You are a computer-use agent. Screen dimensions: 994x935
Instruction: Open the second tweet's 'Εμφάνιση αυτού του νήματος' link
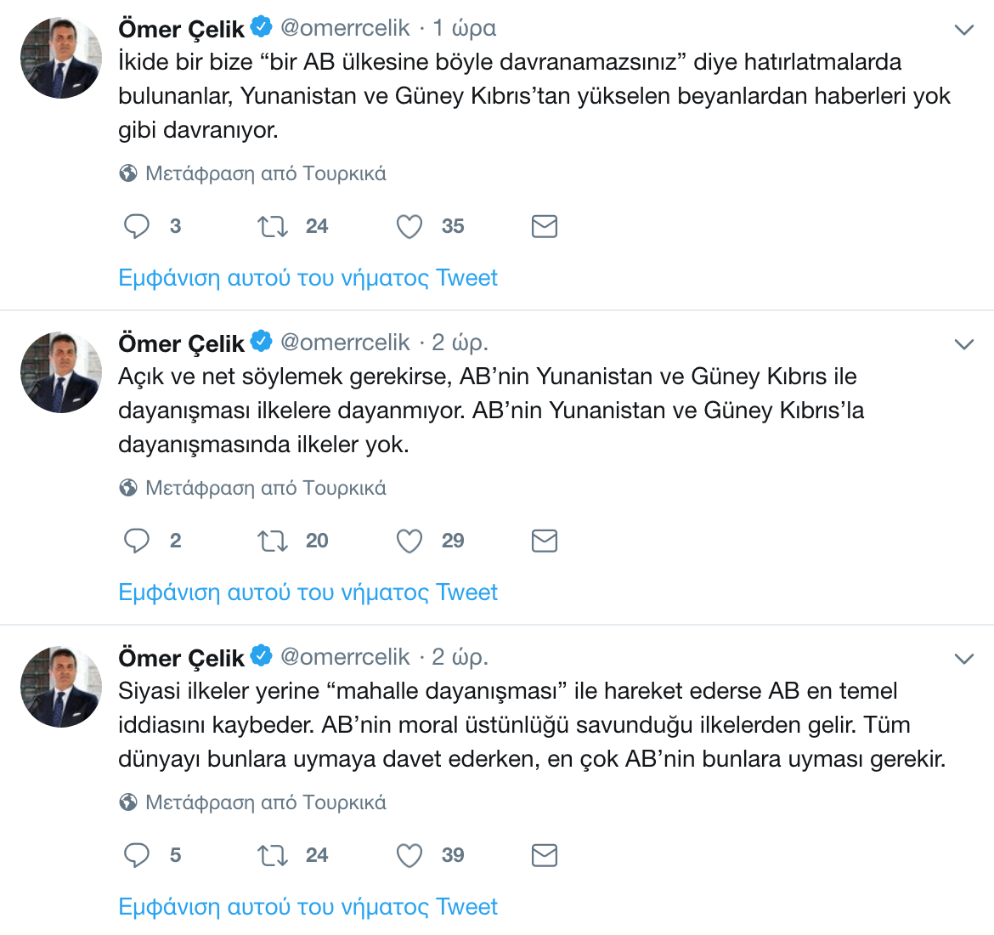pos(308,592)
